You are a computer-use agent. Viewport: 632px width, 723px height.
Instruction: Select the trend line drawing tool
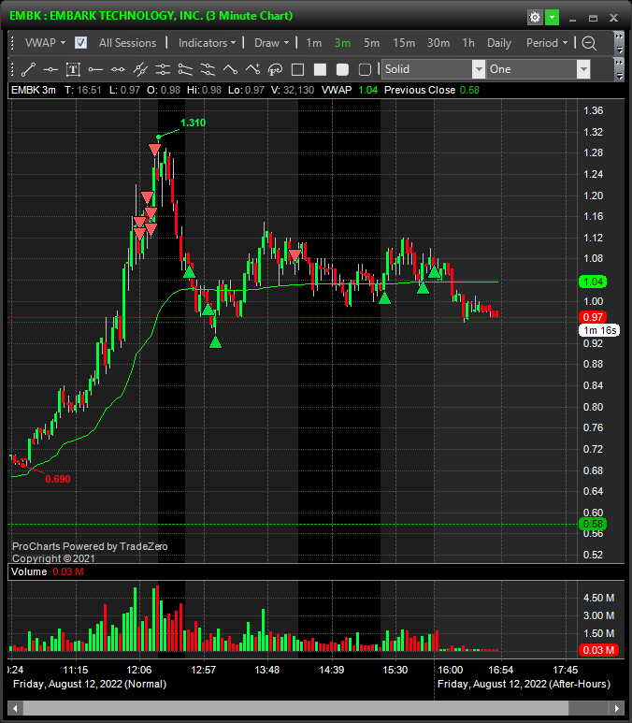pyautogui.click(x=28, y=69)
